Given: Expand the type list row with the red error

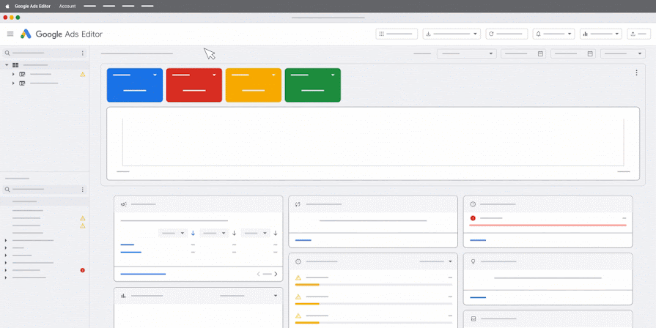Looking at the screenshot, I should coord(5,270).
